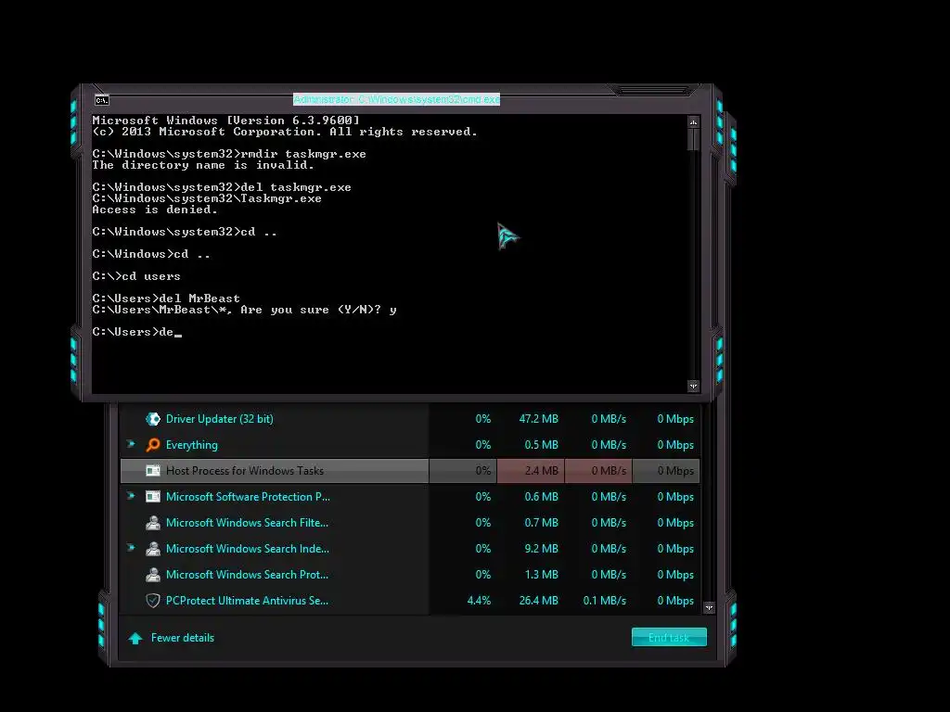Select Microsoft Windows Search Inde... name
The height and width of the screenshot is (712, 950).
coord(248,549)
